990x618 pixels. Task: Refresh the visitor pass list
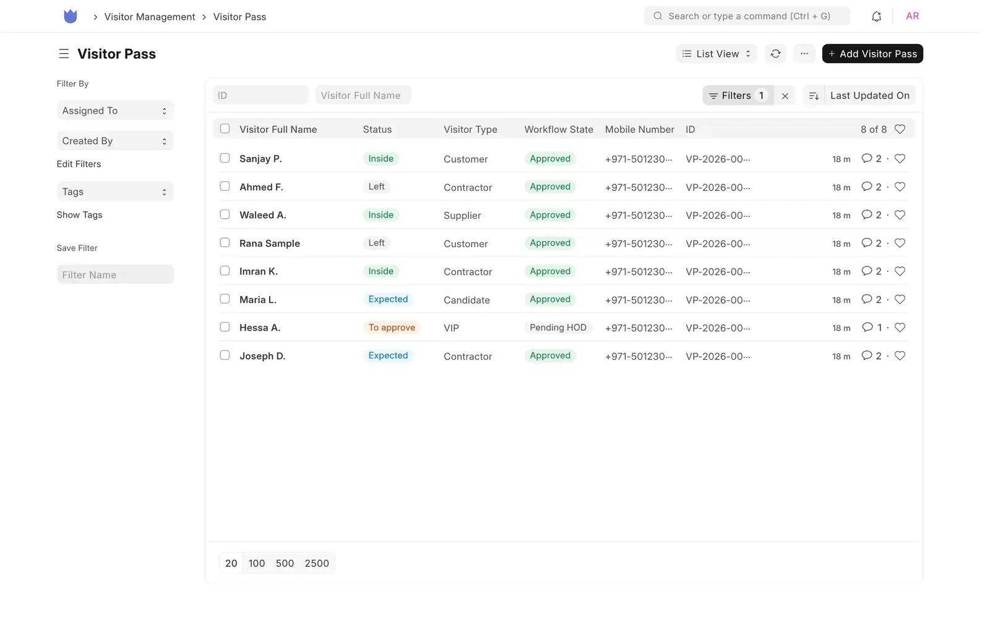(775, 54)
